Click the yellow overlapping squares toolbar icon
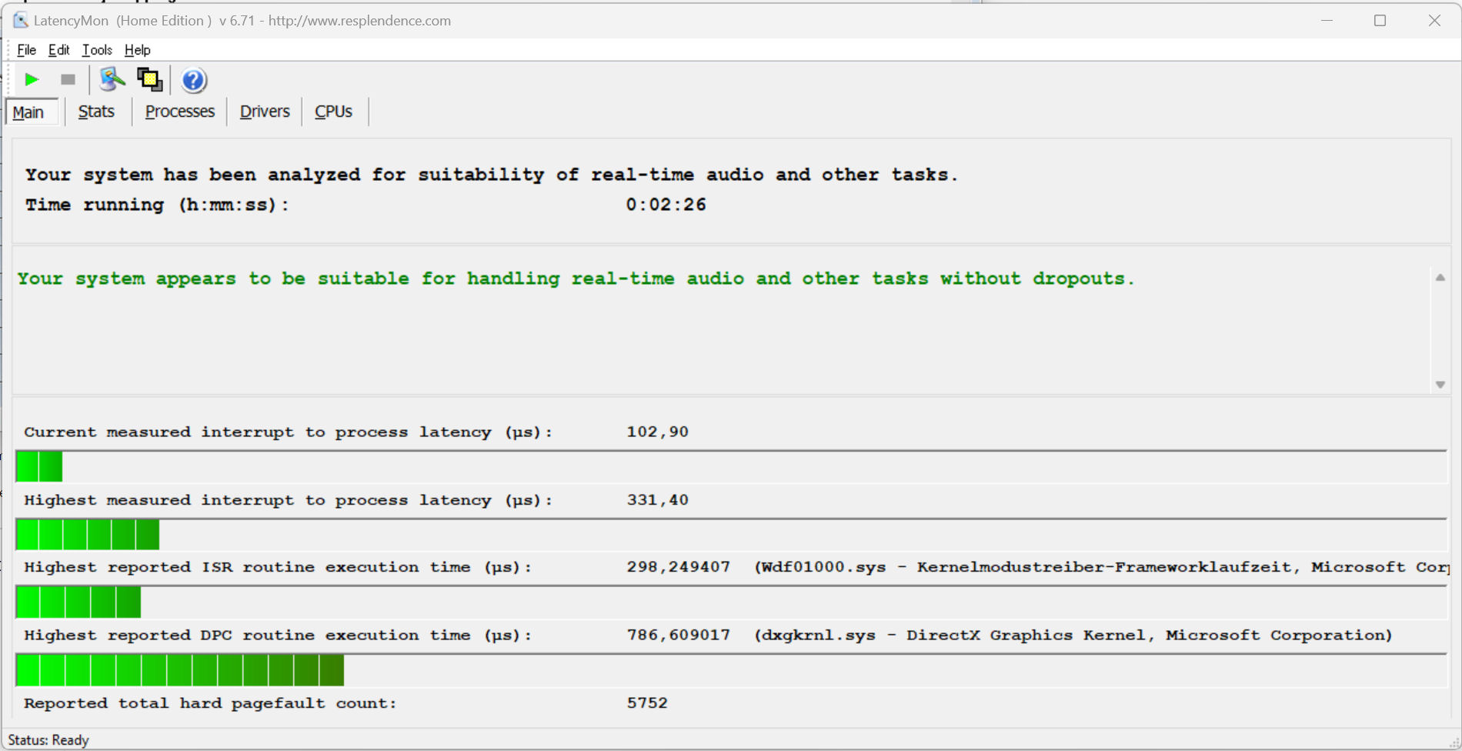The image size is (1462, 751). click(149, 79)
